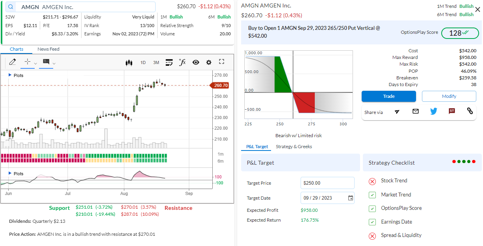This screenshot has width=483, height=246.
Task: Open the 3M time range selector
Action: (x=156, y=62)
